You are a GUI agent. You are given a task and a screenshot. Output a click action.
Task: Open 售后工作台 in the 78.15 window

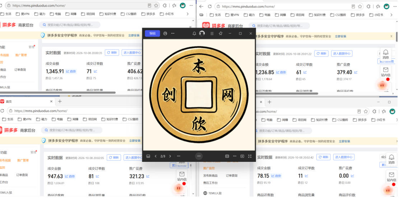pyautogui.click(x=210, y=183)
